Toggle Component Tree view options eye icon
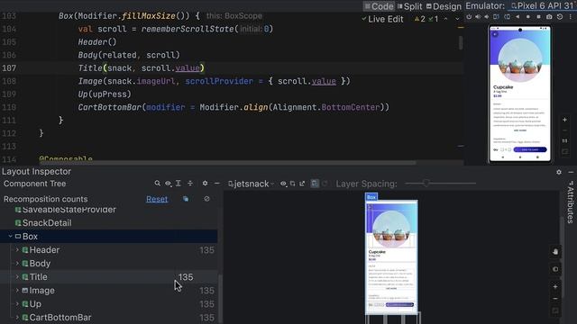This screenshot has height=324, width=577. coord(168,184)
